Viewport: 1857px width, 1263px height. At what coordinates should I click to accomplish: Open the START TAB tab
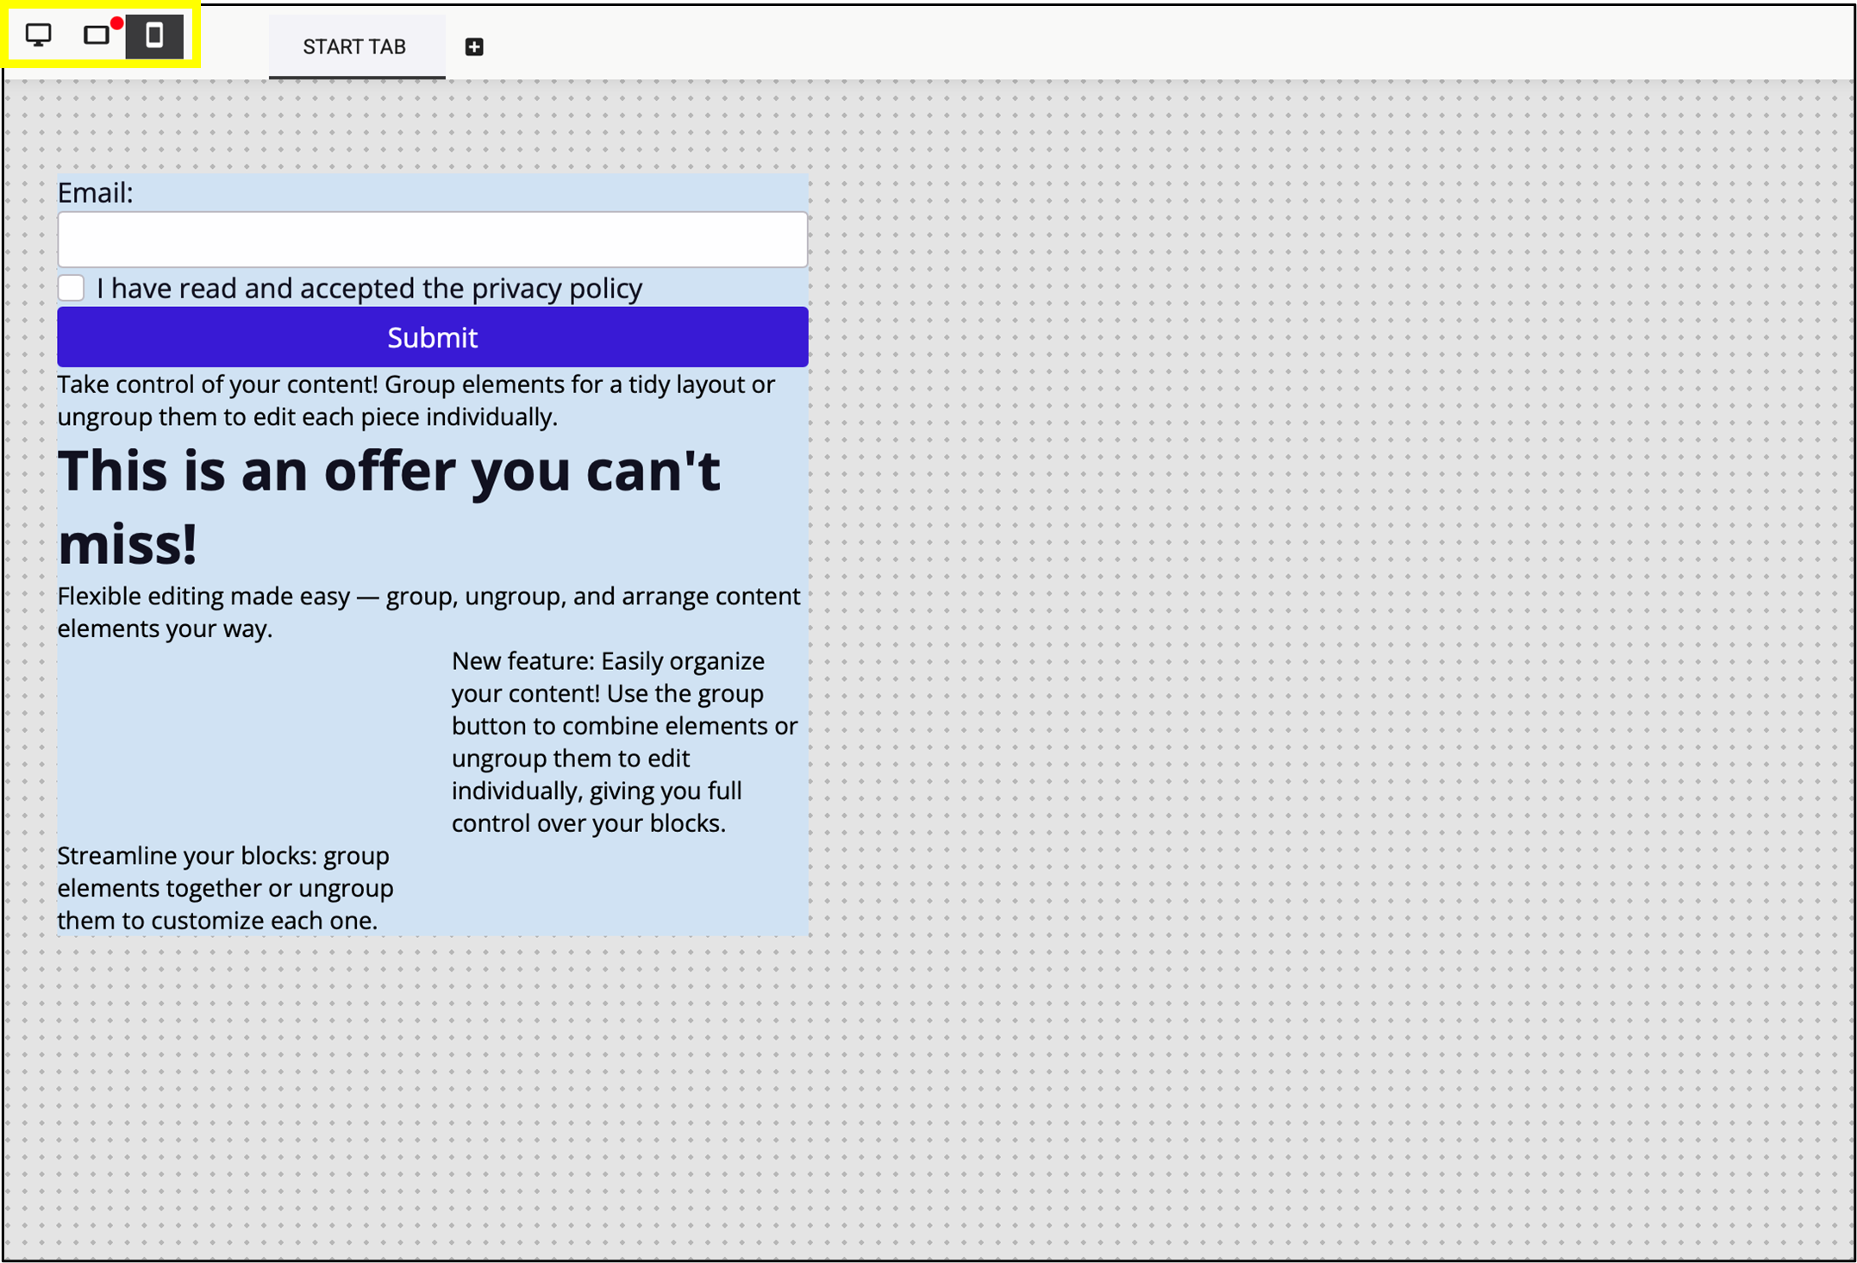(354, 47)
